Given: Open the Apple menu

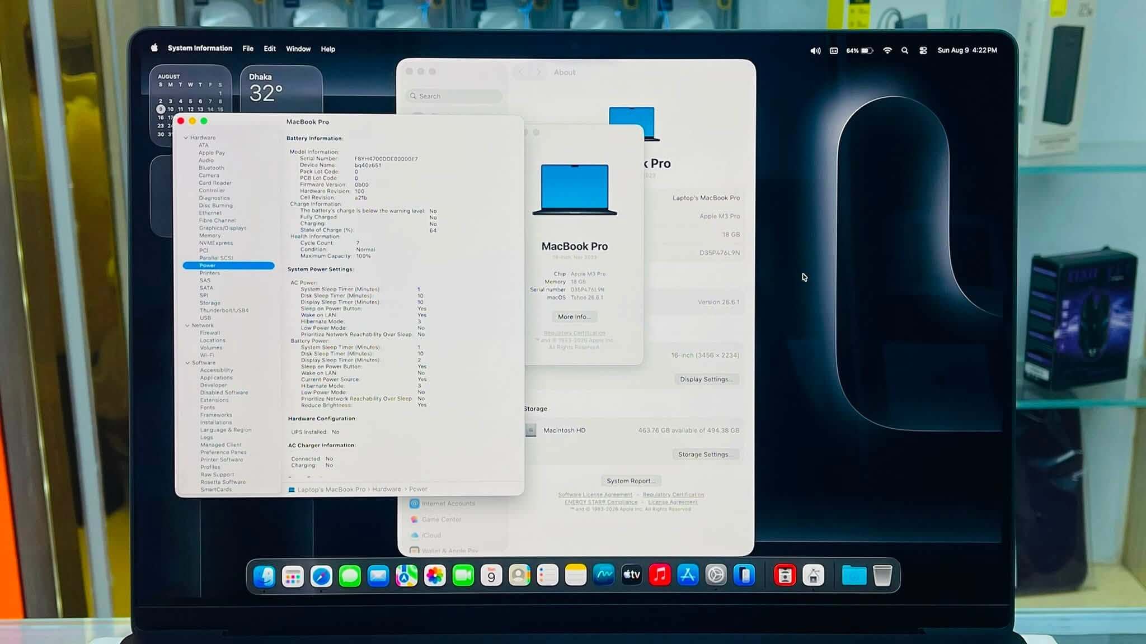Looking at the screenshot, I should pyautogui.click(x=154, y=48).
